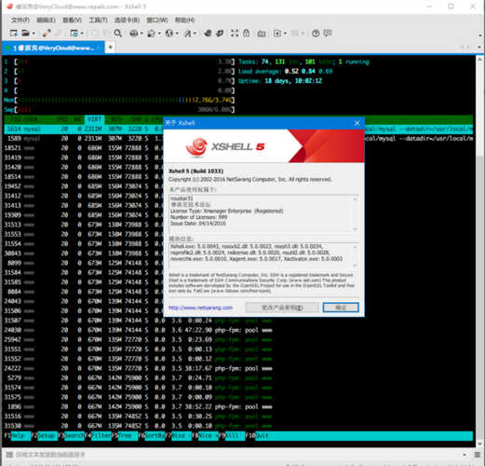This screenshot has width=485, height=466.
Task: Expand the Print icon dropdown arrow
Action: point(141,34)
